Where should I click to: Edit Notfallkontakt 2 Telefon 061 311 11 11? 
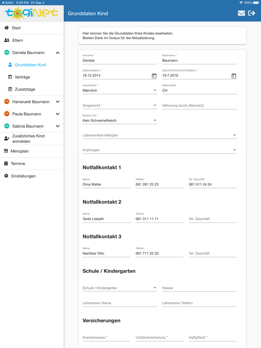159,219
